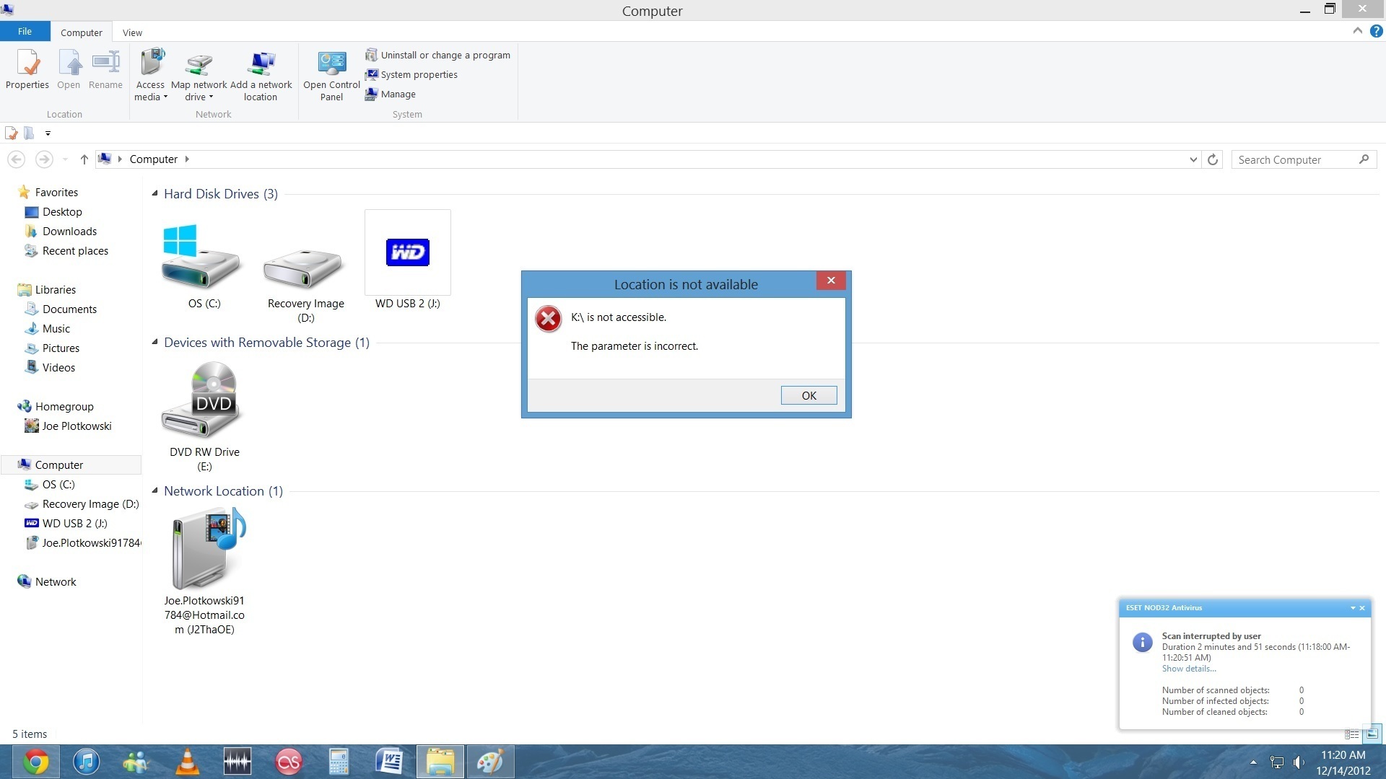Collapse the ribbon with the chevron
1386x779 pixels.
tap(1357, 31)
